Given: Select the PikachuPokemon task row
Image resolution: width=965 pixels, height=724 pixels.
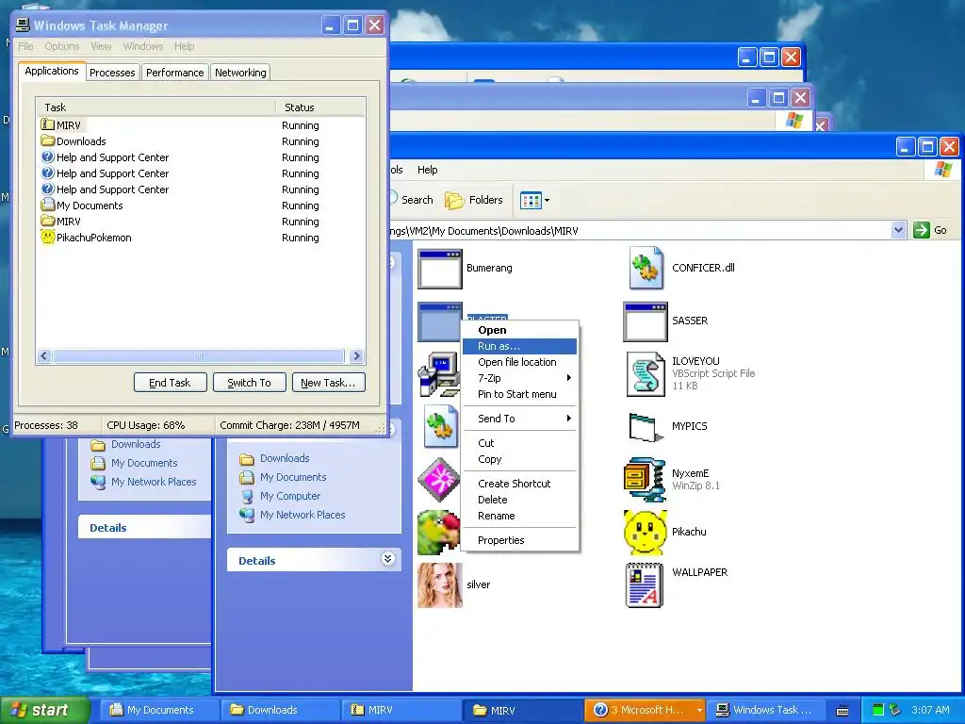Looking at the screenshot, I should click(200, 238).
